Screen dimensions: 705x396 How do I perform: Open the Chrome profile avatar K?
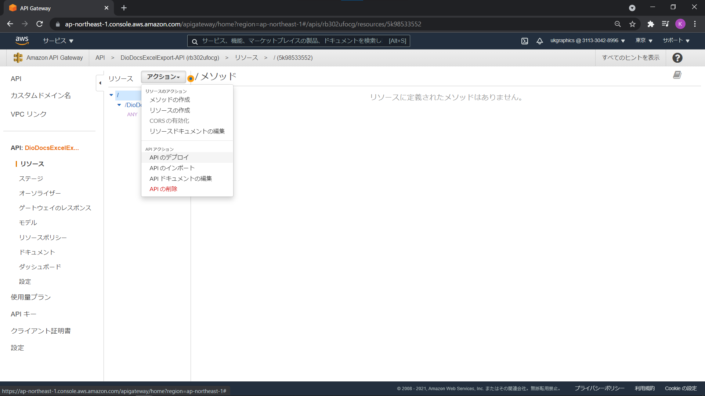coord(680,24)
